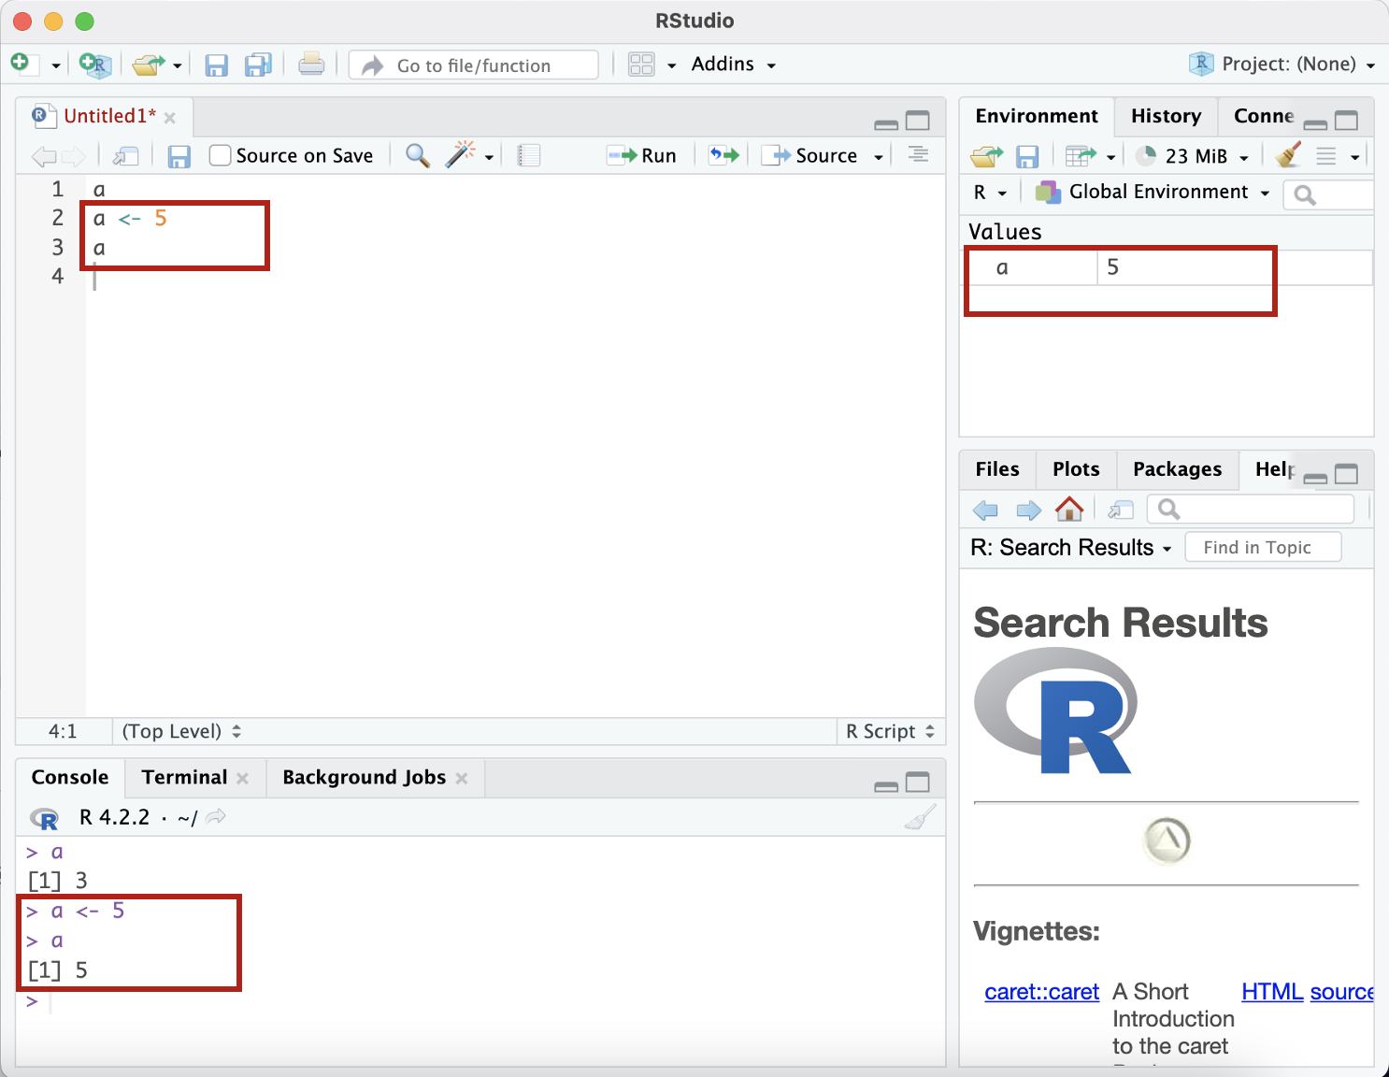Create a new file with the plus icon
1389x1077 pixels.
21,64
